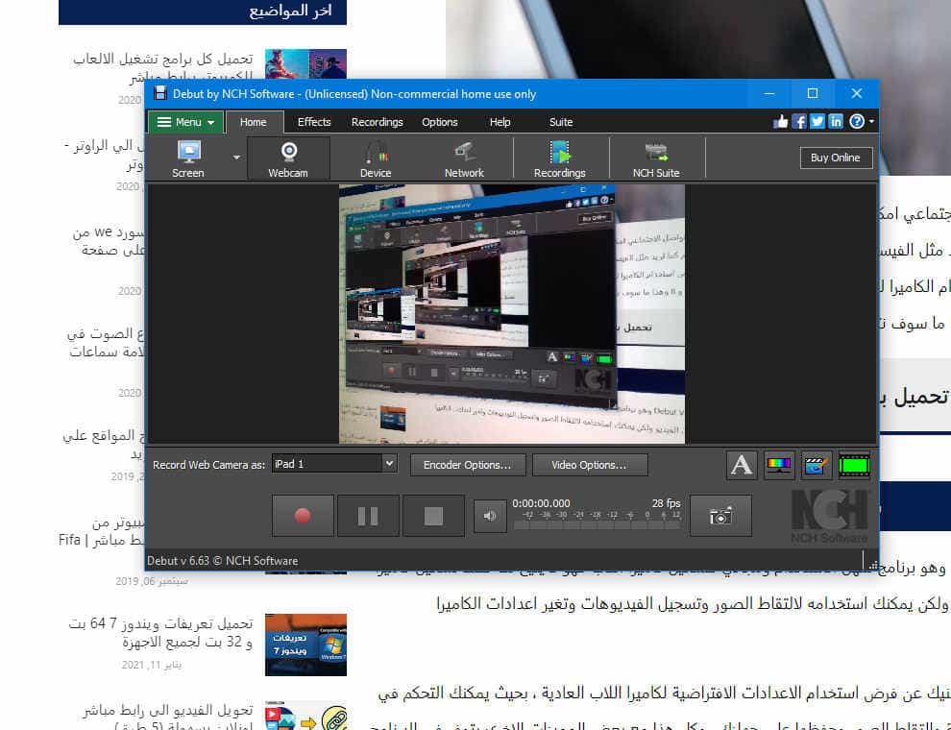Click the 0:00:00.000 recording timer

[x=541, y=503]
